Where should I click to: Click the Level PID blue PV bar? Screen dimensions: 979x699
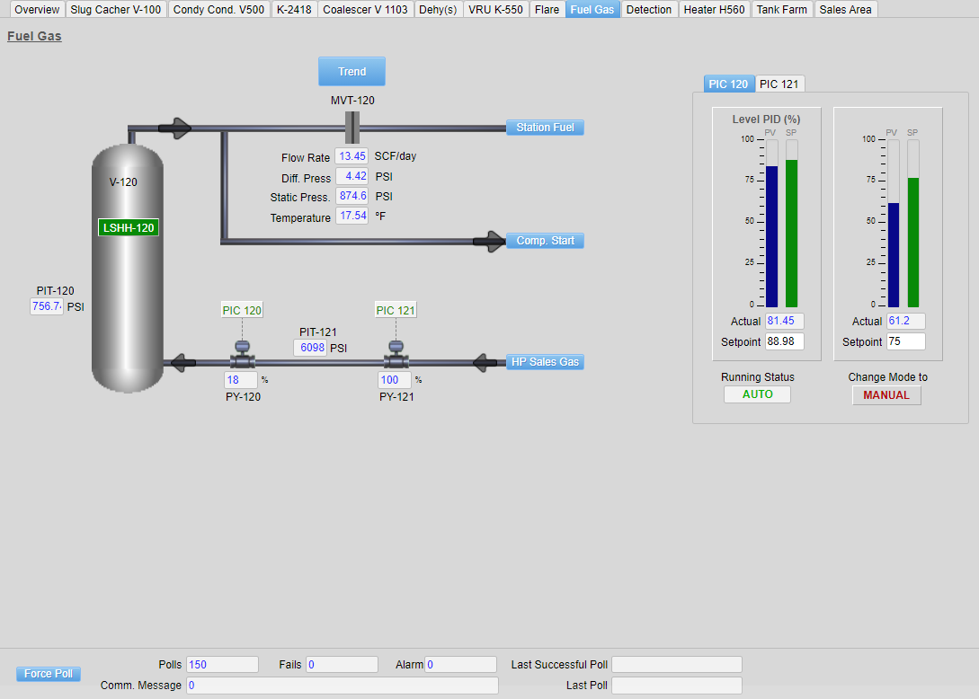(771, 236)
